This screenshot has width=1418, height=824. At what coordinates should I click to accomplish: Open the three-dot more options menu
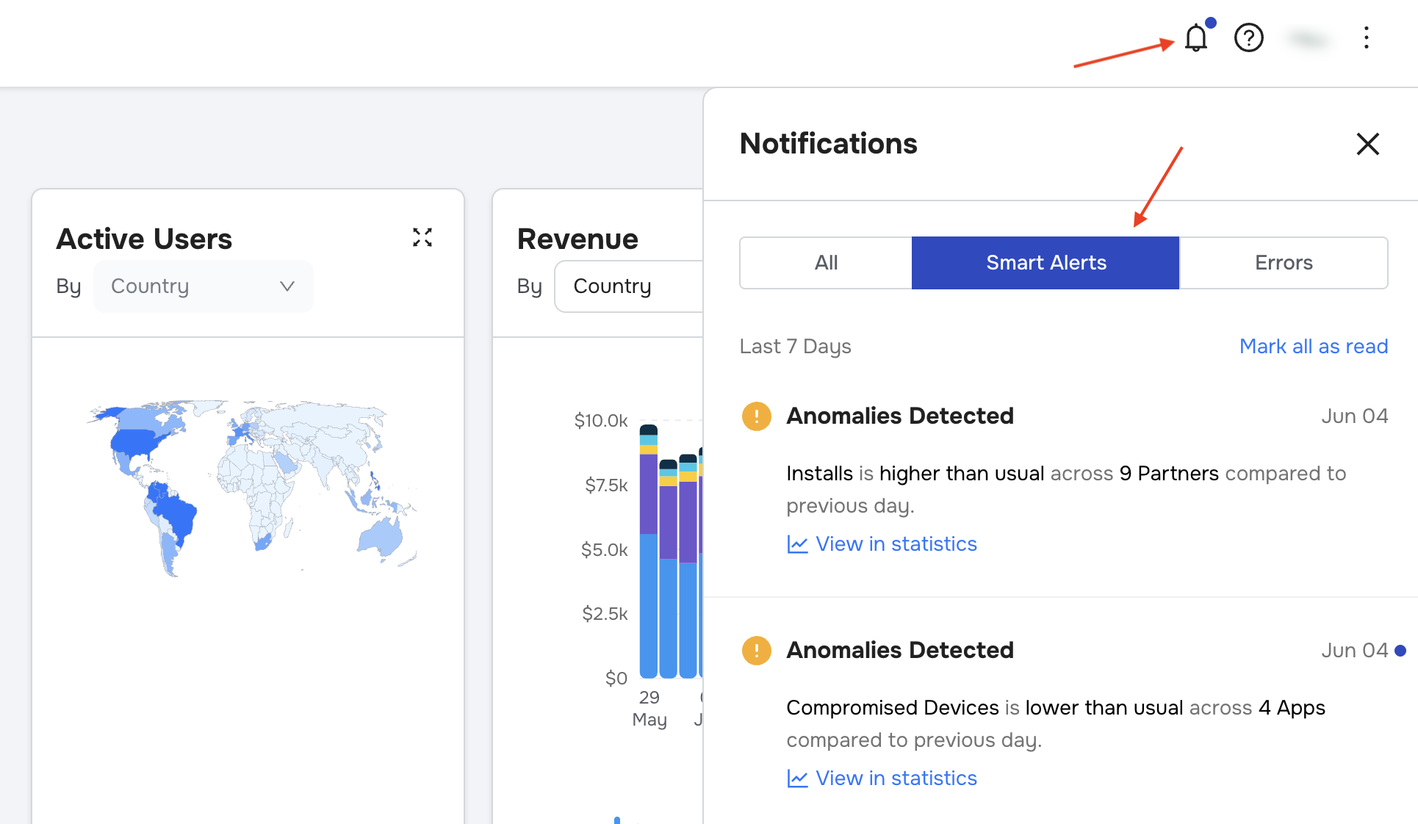[1367, 37]
